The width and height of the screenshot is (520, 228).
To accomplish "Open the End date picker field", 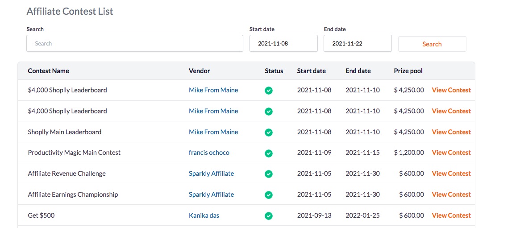I will (x=358, y=43).
